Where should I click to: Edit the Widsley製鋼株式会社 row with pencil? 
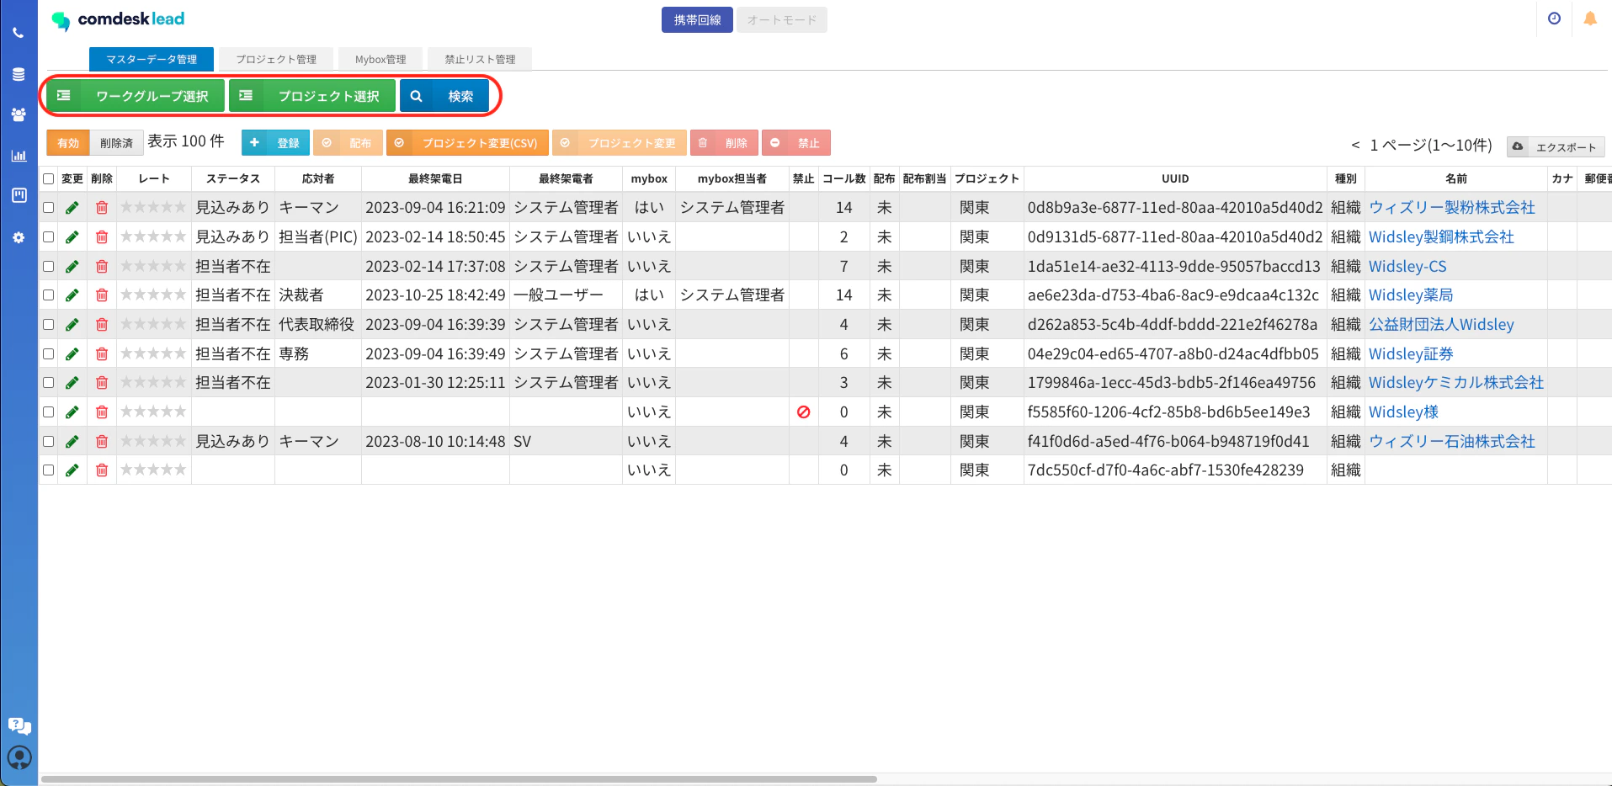click(x=72, y=237)
